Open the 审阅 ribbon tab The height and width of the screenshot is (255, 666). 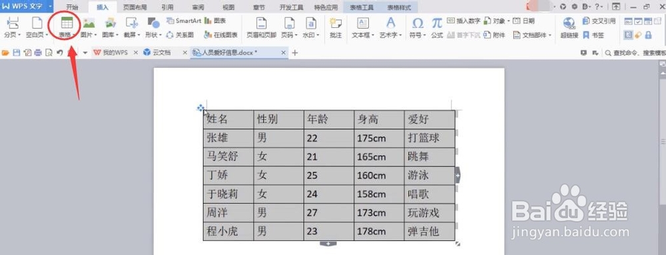198,7
